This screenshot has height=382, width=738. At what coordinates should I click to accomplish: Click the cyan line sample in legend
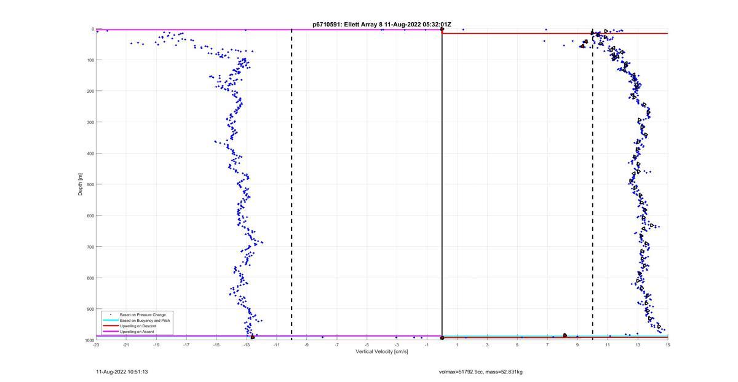pos(111,321)
